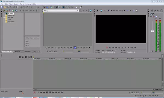164x98 pixels.
Task: Start recording from timeline transport
Action: pyautogui.click(x=34, y=92)
